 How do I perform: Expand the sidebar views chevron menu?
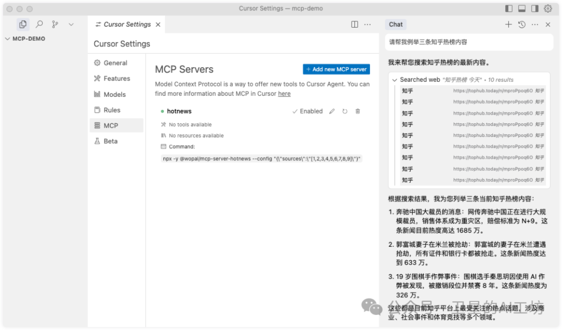71,24
